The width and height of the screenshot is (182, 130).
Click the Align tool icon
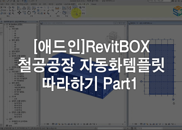19,8
